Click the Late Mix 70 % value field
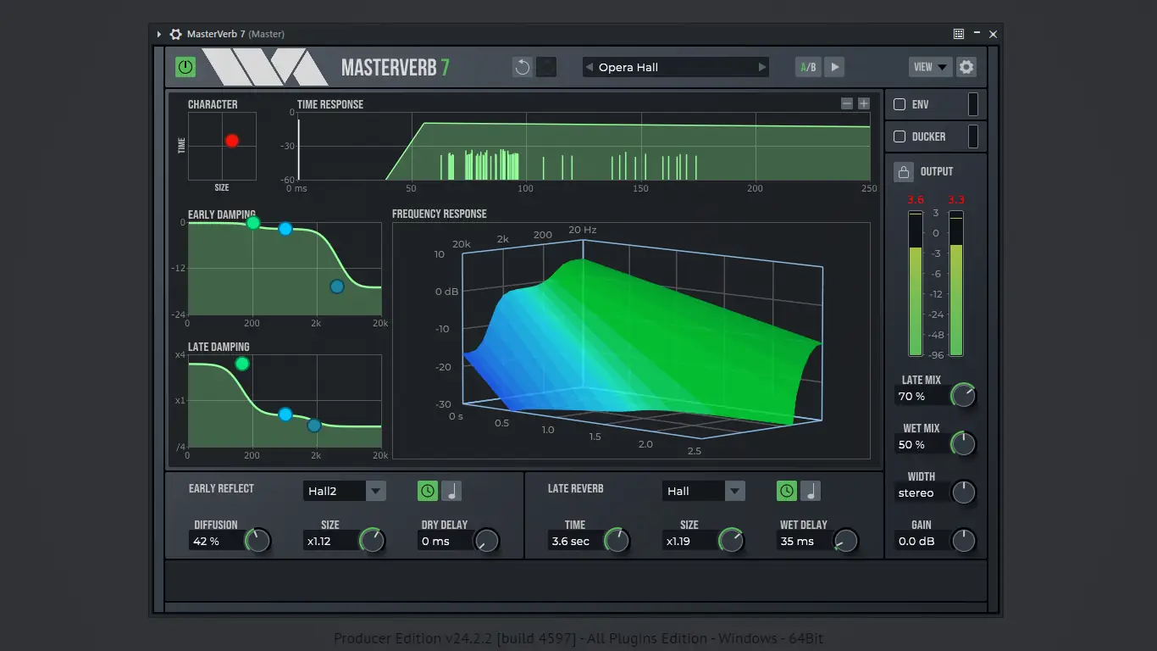The width and height of the screenshot is (1157, 651). pos(922,396)
